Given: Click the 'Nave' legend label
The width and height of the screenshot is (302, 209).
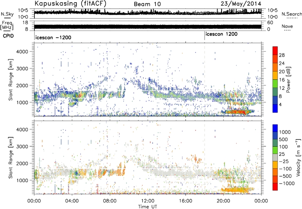Looking at the screenshot, I should coord(287,26).
